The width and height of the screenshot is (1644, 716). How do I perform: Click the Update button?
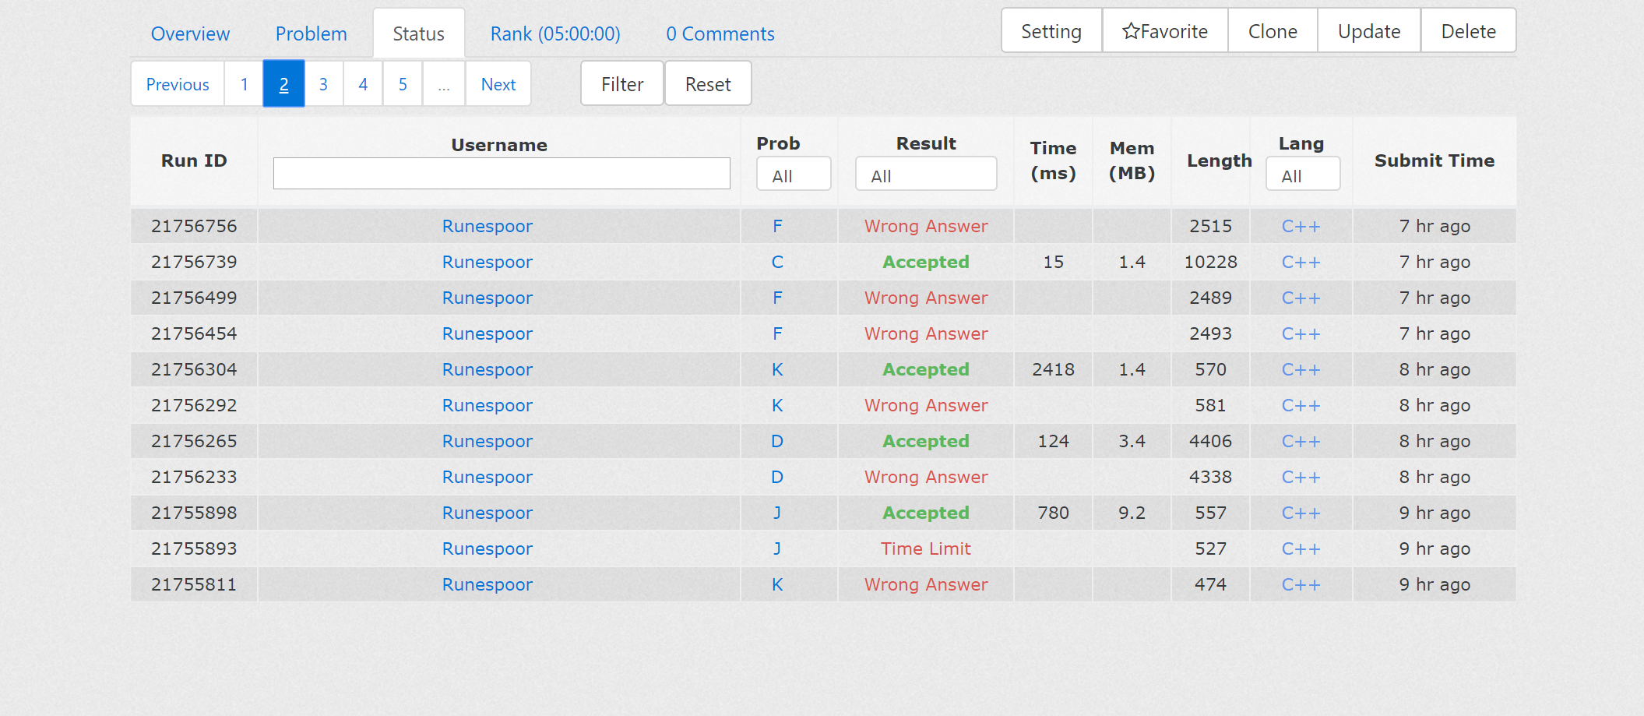[x=1368, y=31]
